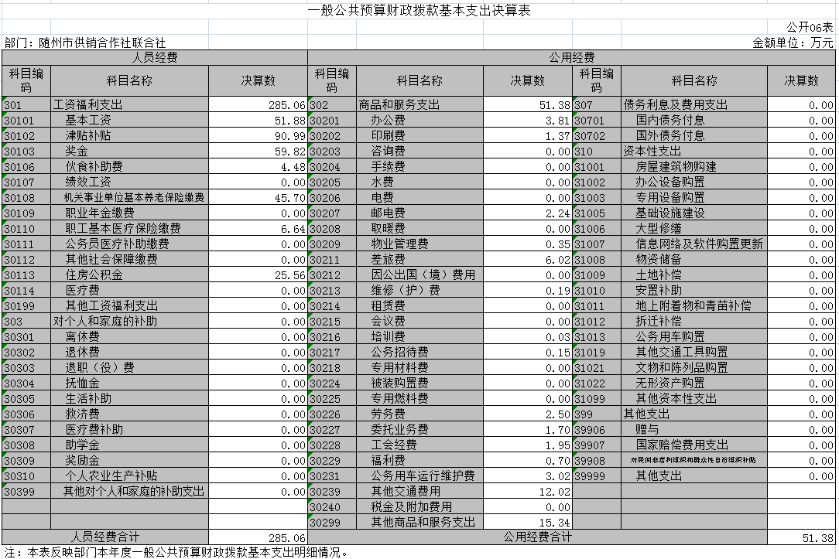The height and width of the screenshot is (559, 839).
Task: Select the 公务用车运行维护费 name cell
Action: coord(423,476)
